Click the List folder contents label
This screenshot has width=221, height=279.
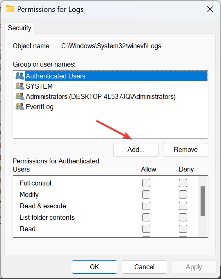[47, 217]
